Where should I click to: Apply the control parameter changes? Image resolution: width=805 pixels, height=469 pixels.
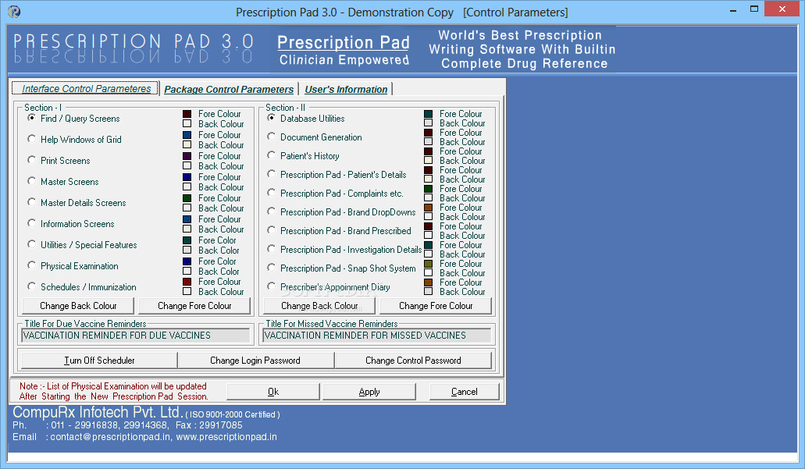pos(369,392)
